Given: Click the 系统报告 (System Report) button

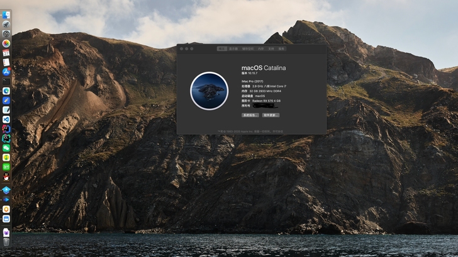Looking at the screenshot, I should coord(250,115).
